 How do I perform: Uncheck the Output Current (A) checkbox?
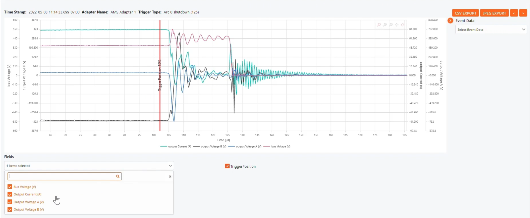[x=10, y=194]
